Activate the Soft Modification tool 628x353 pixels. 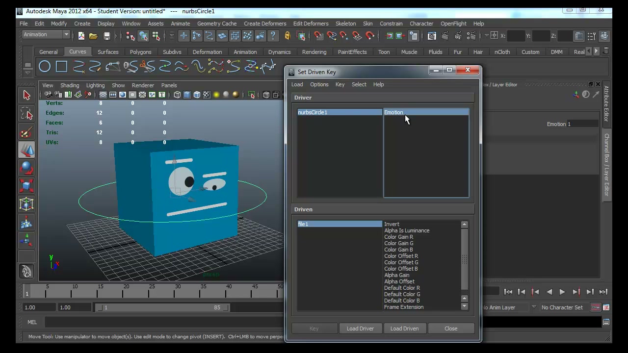(x=26, y=222)
